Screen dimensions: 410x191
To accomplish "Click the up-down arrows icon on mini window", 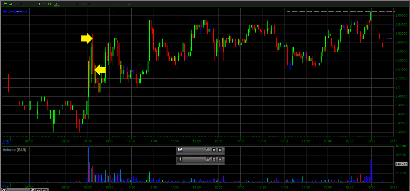I will pos(180,159).
